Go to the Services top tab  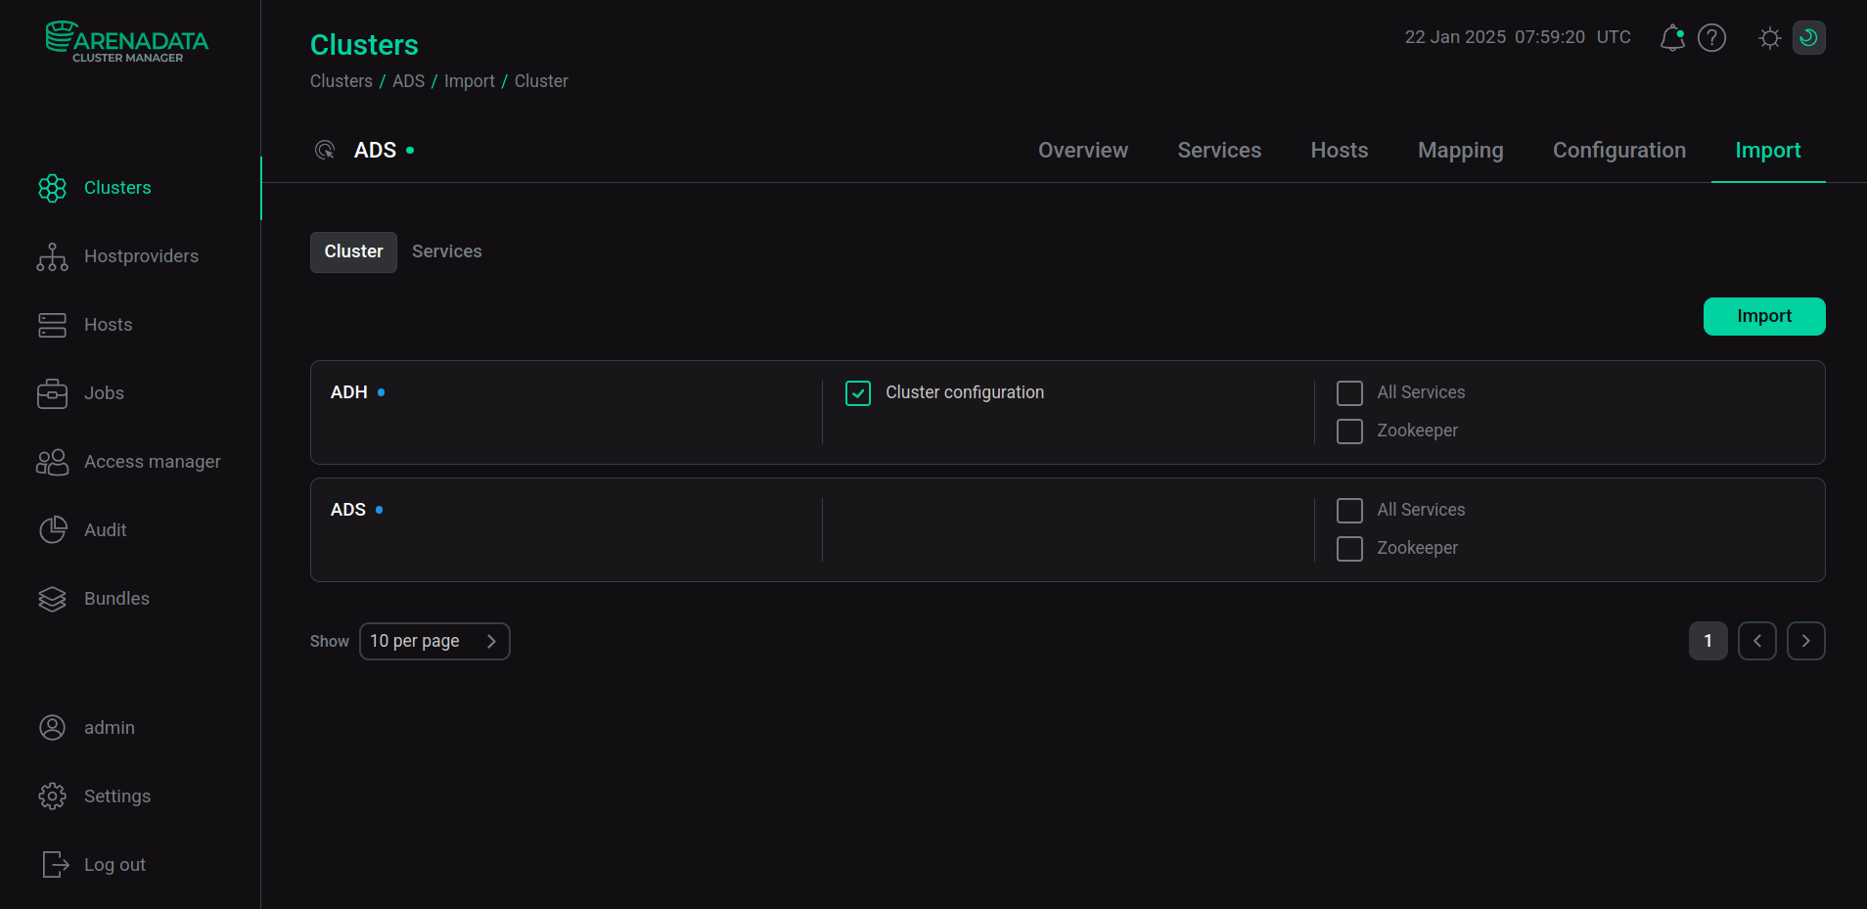[1219, 151]
